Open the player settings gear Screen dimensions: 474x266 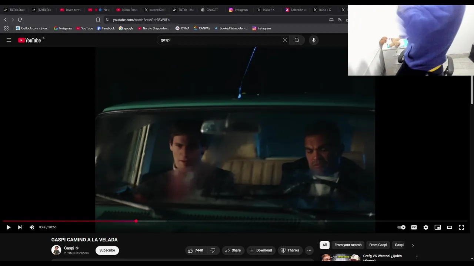(x=426, y=227)
